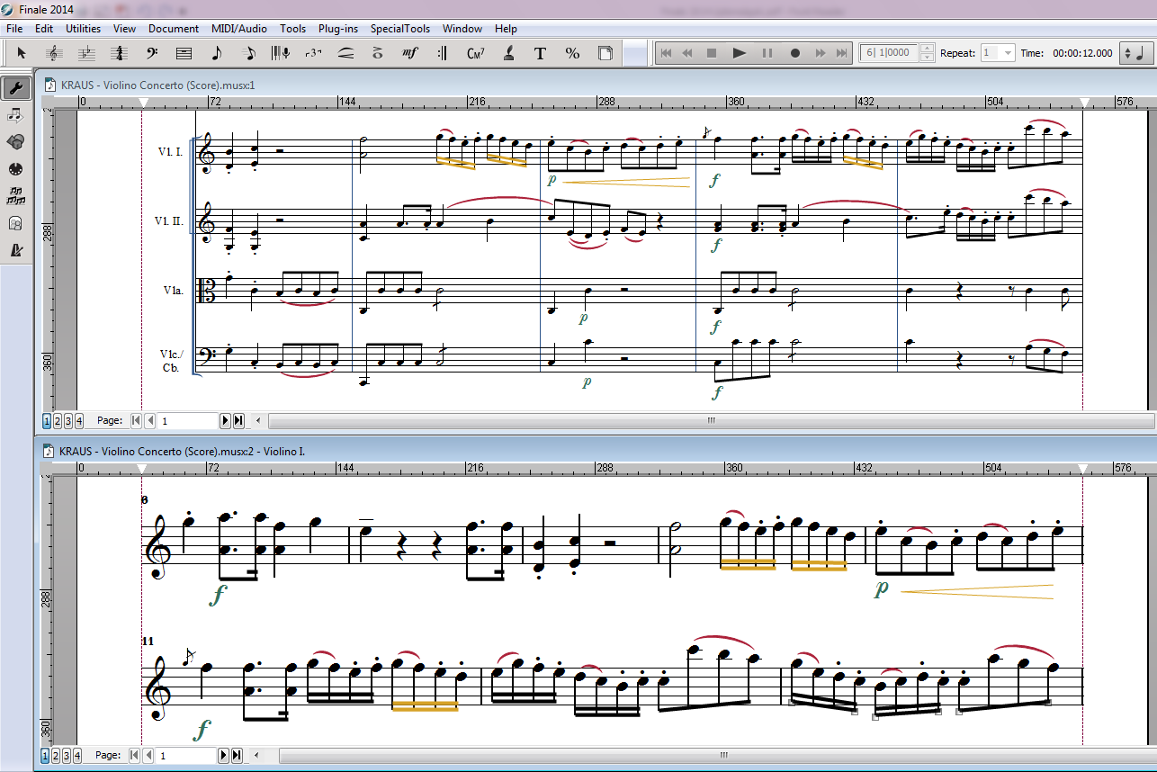Open the Utilities menu
Image resolution: width=1157 pixels, height=772 pixels.
(x=84, y=29)
